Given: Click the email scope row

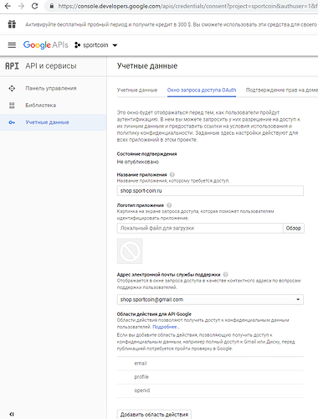Looking at the screenshot, I should (210, 364).
